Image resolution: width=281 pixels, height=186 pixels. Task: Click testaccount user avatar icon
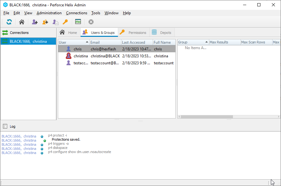pyautogui.click(x=69, y=63)
